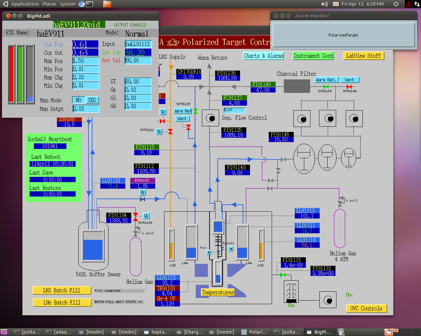Screen dimensions: 421x336
Task: Open the LabView Stuff menu
Action: tap(363, 56)
